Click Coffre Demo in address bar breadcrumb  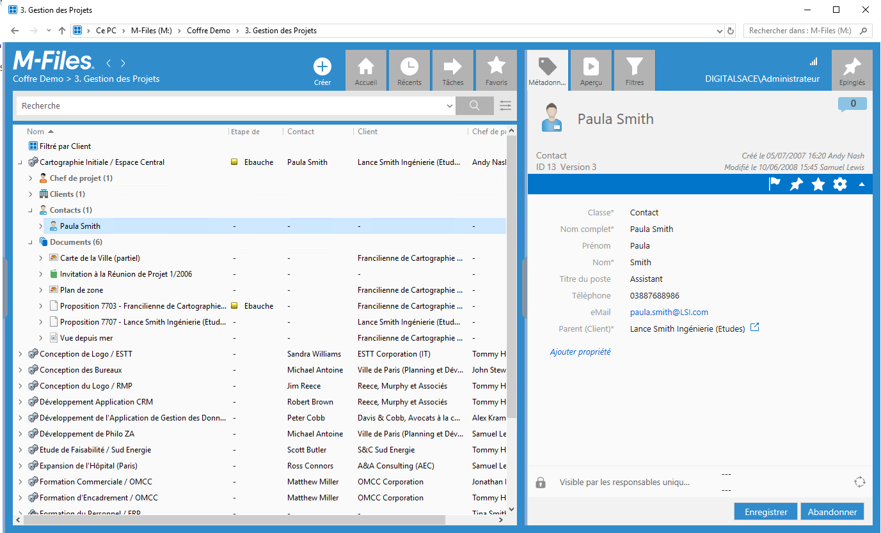coord(209,31)
